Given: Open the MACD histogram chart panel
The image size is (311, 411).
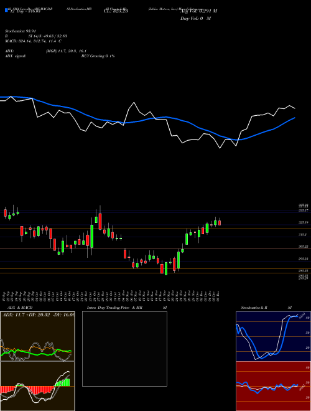Looking at the screenshot, I should pyautogui.click(x=37, y=386).
